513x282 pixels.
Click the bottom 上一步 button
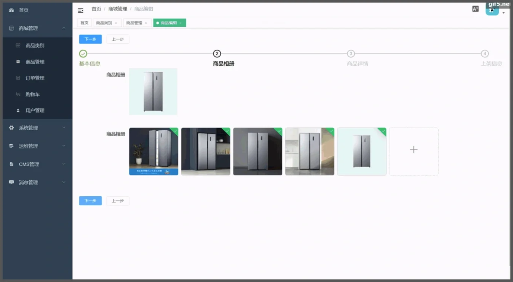(x=118, y=201)
